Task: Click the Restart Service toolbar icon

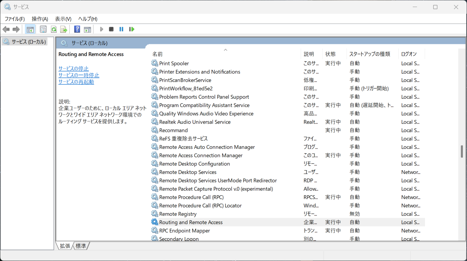Action: tap(131, 29)
